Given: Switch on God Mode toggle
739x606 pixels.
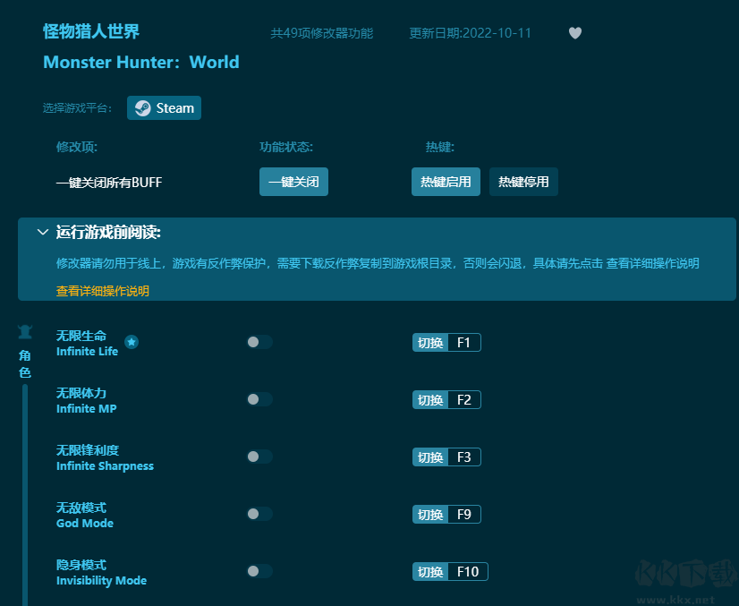Looking at the screenshot, I should pyautogui.click(x=259, y=514).
